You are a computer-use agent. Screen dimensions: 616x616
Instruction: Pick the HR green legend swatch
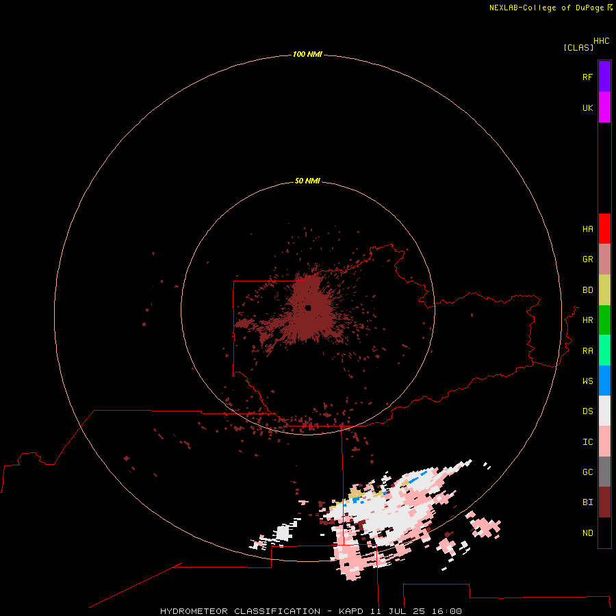604,320
